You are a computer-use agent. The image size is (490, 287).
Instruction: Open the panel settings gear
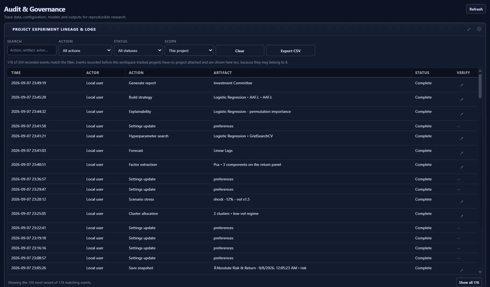tap(479, 29)
